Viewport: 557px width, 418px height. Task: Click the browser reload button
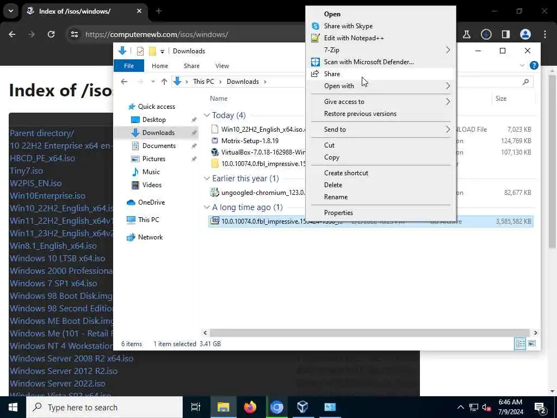pos(51,34)
